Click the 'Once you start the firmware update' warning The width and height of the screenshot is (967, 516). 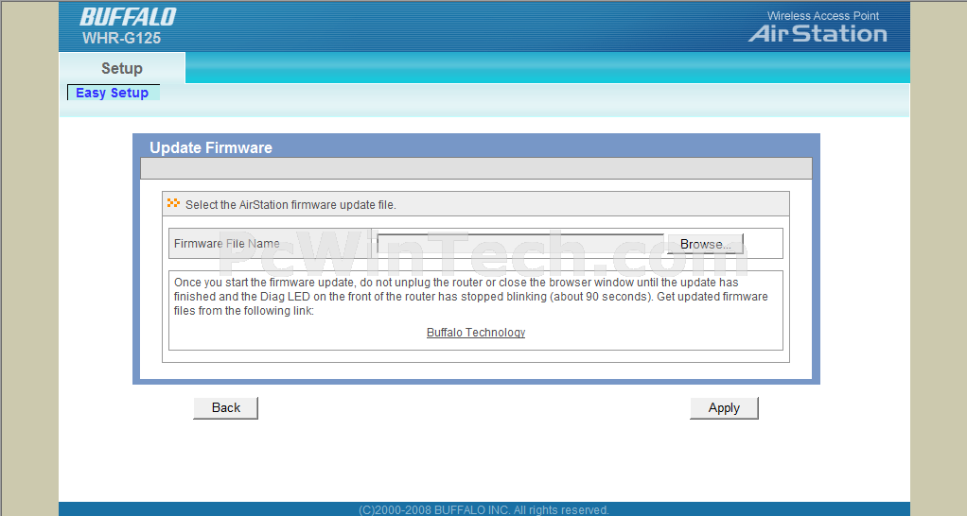pyautogui.click(x=471, y=296)
